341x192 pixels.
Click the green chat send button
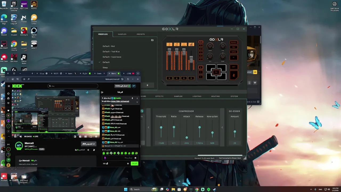pyautogui.click(x=135, y=163)
